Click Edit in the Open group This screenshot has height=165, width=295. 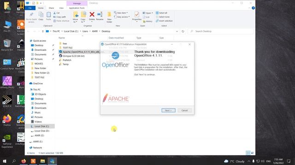146,17
